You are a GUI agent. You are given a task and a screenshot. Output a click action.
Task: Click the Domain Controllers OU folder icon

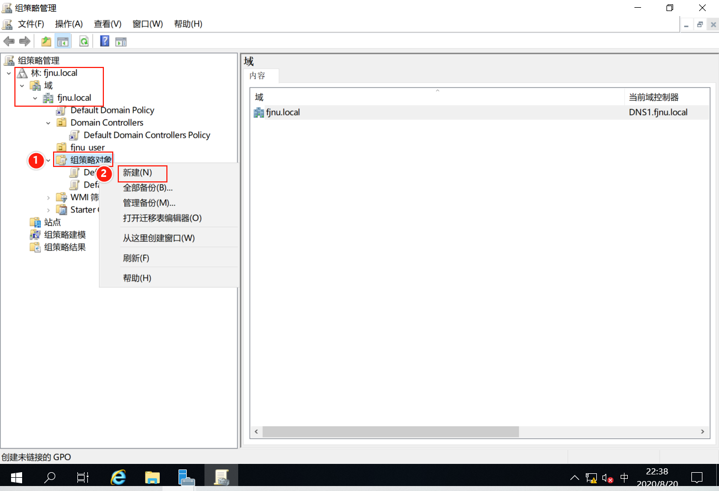(x=61, y=123)
